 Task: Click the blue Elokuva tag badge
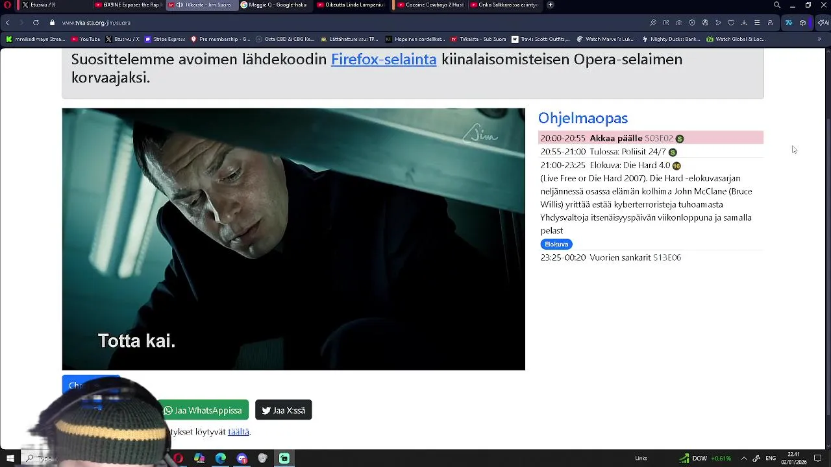(556, 244)
